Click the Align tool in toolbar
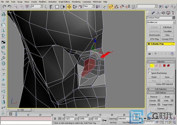The height and width of the screenshot is (125, 177). [167, 7]
